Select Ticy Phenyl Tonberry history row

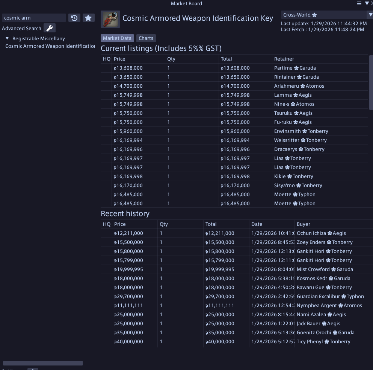(x=237, y=342)
